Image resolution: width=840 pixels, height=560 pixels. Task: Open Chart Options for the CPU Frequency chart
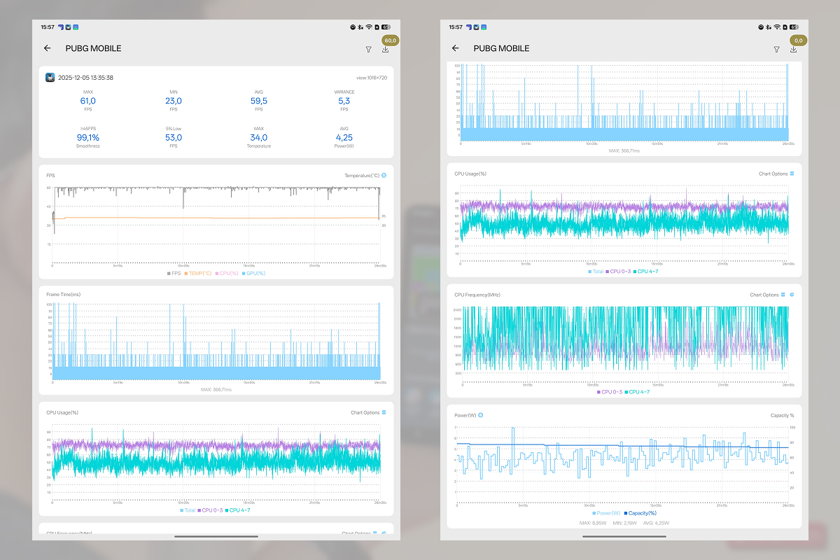pyautogui.click(x=767, y=295)
